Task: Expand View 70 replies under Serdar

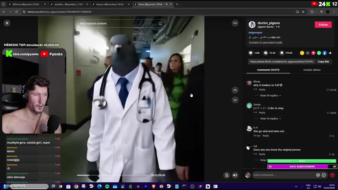Action: pyautogui.click(x=270, y=118)
